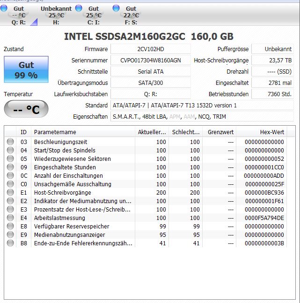Screen dimensions: 300x303
Task: Click the Schlecht... column header
Action: click(186, 132)
